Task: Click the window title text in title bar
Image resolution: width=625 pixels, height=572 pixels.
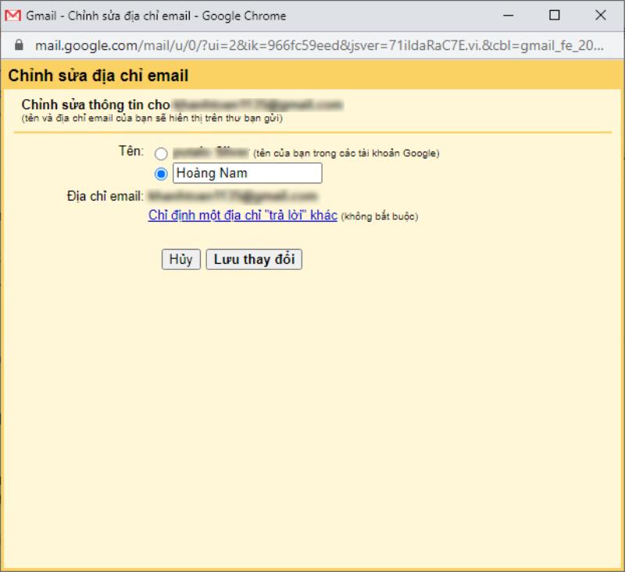Action: click(x=156, y=16)
